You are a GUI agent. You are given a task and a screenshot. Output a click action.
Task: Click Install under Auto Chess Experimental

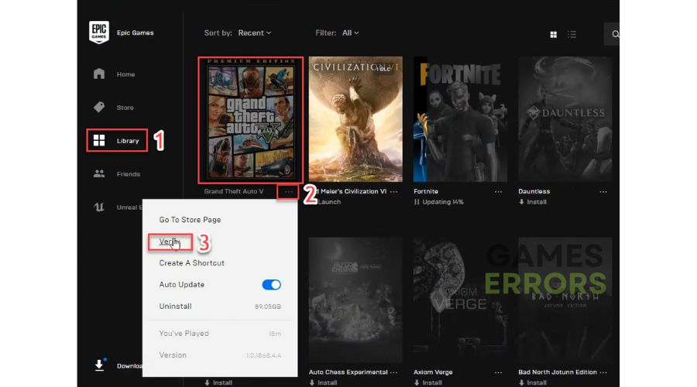327,382
